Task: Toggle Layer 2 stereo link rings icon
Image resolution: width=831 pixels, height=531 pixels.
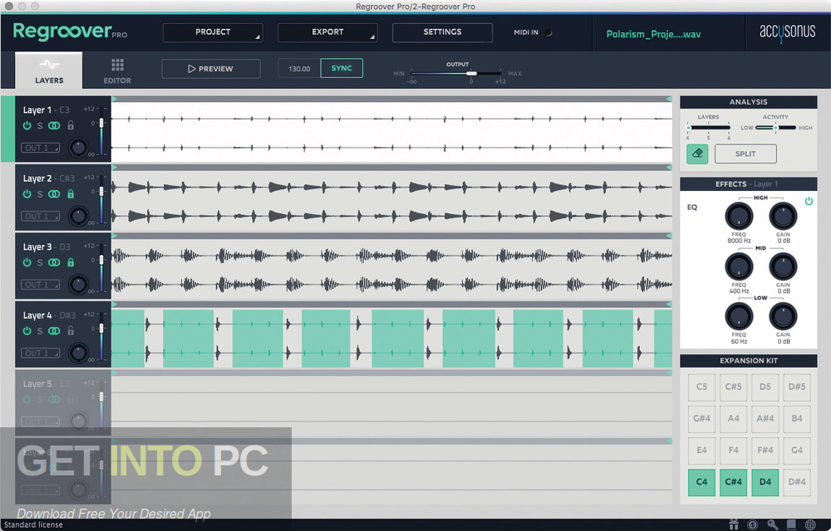Action: pos(54,194)
